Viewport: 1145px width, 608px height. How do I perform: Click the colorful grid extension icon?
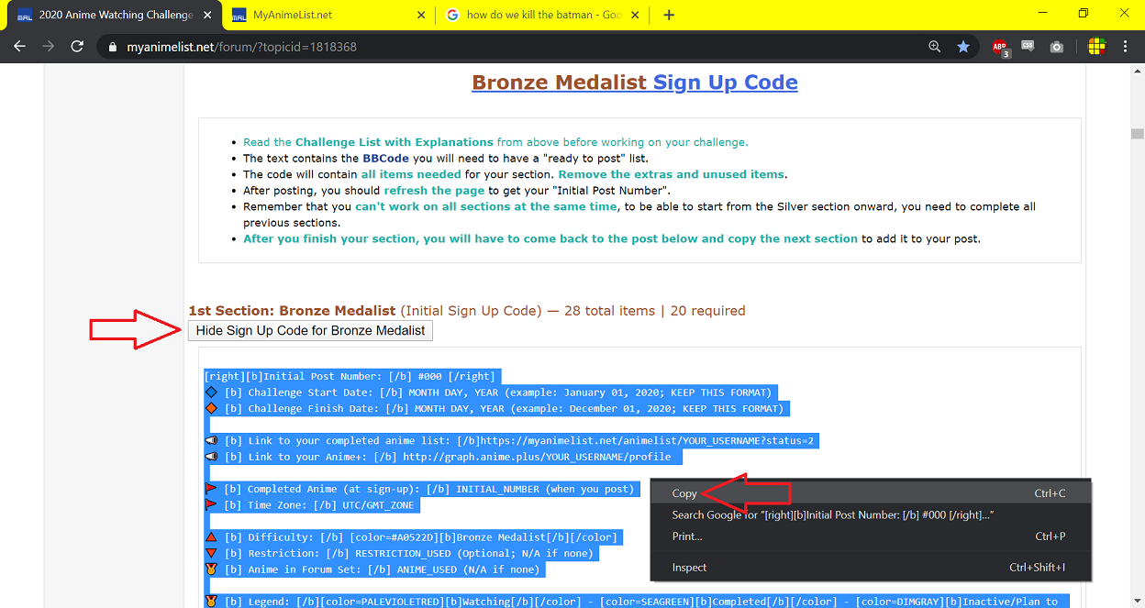(x=1096, y=47)
